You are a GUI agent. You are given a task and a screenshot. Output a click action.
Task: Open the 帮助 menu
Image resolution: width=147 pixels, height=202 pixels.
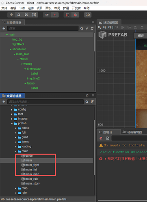[x=86, y=9]
